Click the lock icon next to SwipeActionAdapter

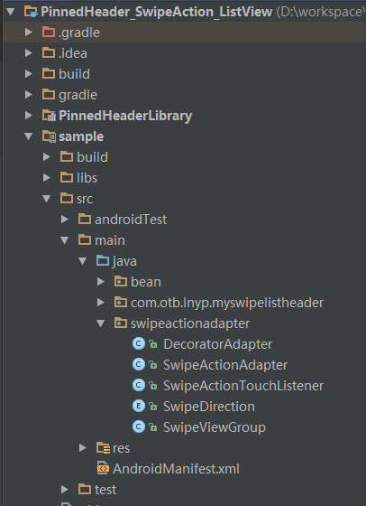coord(153,365)
